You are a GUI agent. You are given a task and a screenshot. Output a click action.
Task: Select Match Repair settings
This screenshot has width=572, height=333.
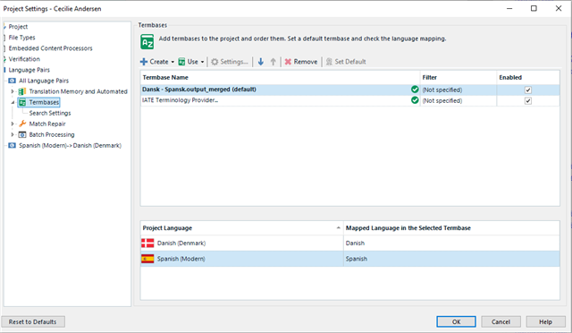(47, 124)
